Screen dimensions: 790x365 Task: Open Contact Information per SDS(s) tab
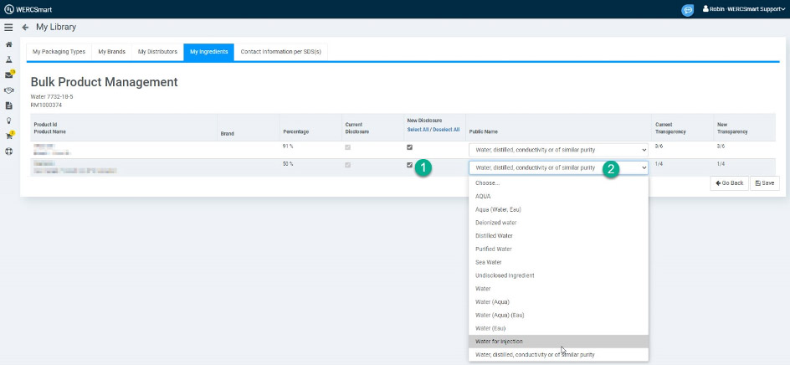click(x=280, y=51)
